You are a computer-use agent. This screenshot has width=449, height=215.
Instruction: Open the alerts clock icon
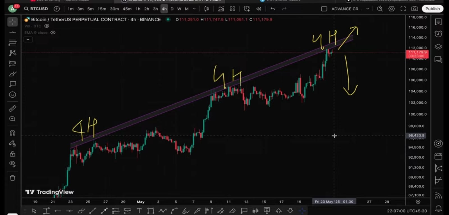click(438, 34)
